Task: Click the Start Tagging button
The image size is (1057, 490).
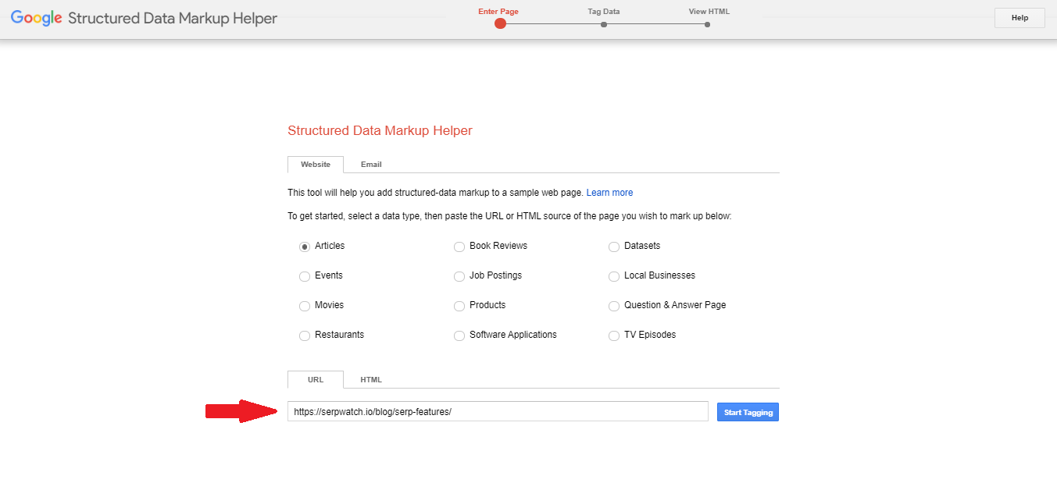Action: (748, 412)
